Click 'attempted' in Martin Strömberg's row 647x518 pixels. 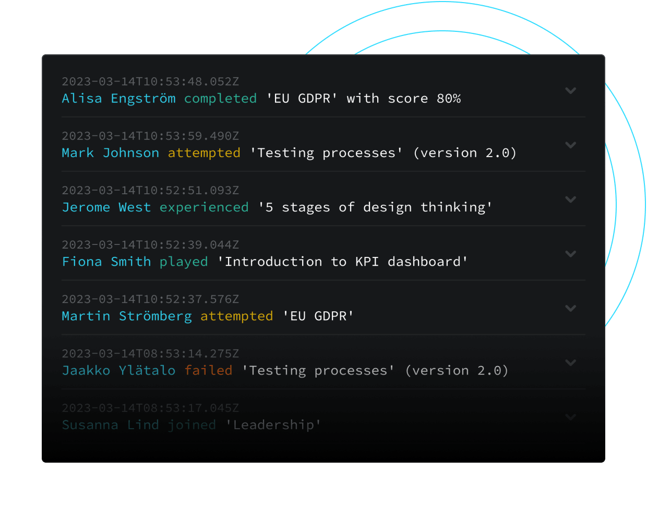point(236,316)
